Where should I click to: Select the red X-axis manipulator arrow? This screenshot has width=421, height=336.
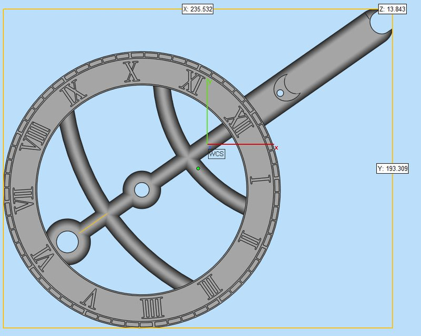[x=247, y=144]
